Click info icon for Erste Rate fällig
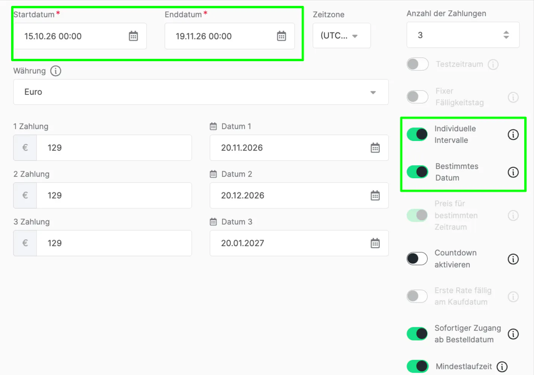This screenshot has width=534, height=375. (513, 297)
